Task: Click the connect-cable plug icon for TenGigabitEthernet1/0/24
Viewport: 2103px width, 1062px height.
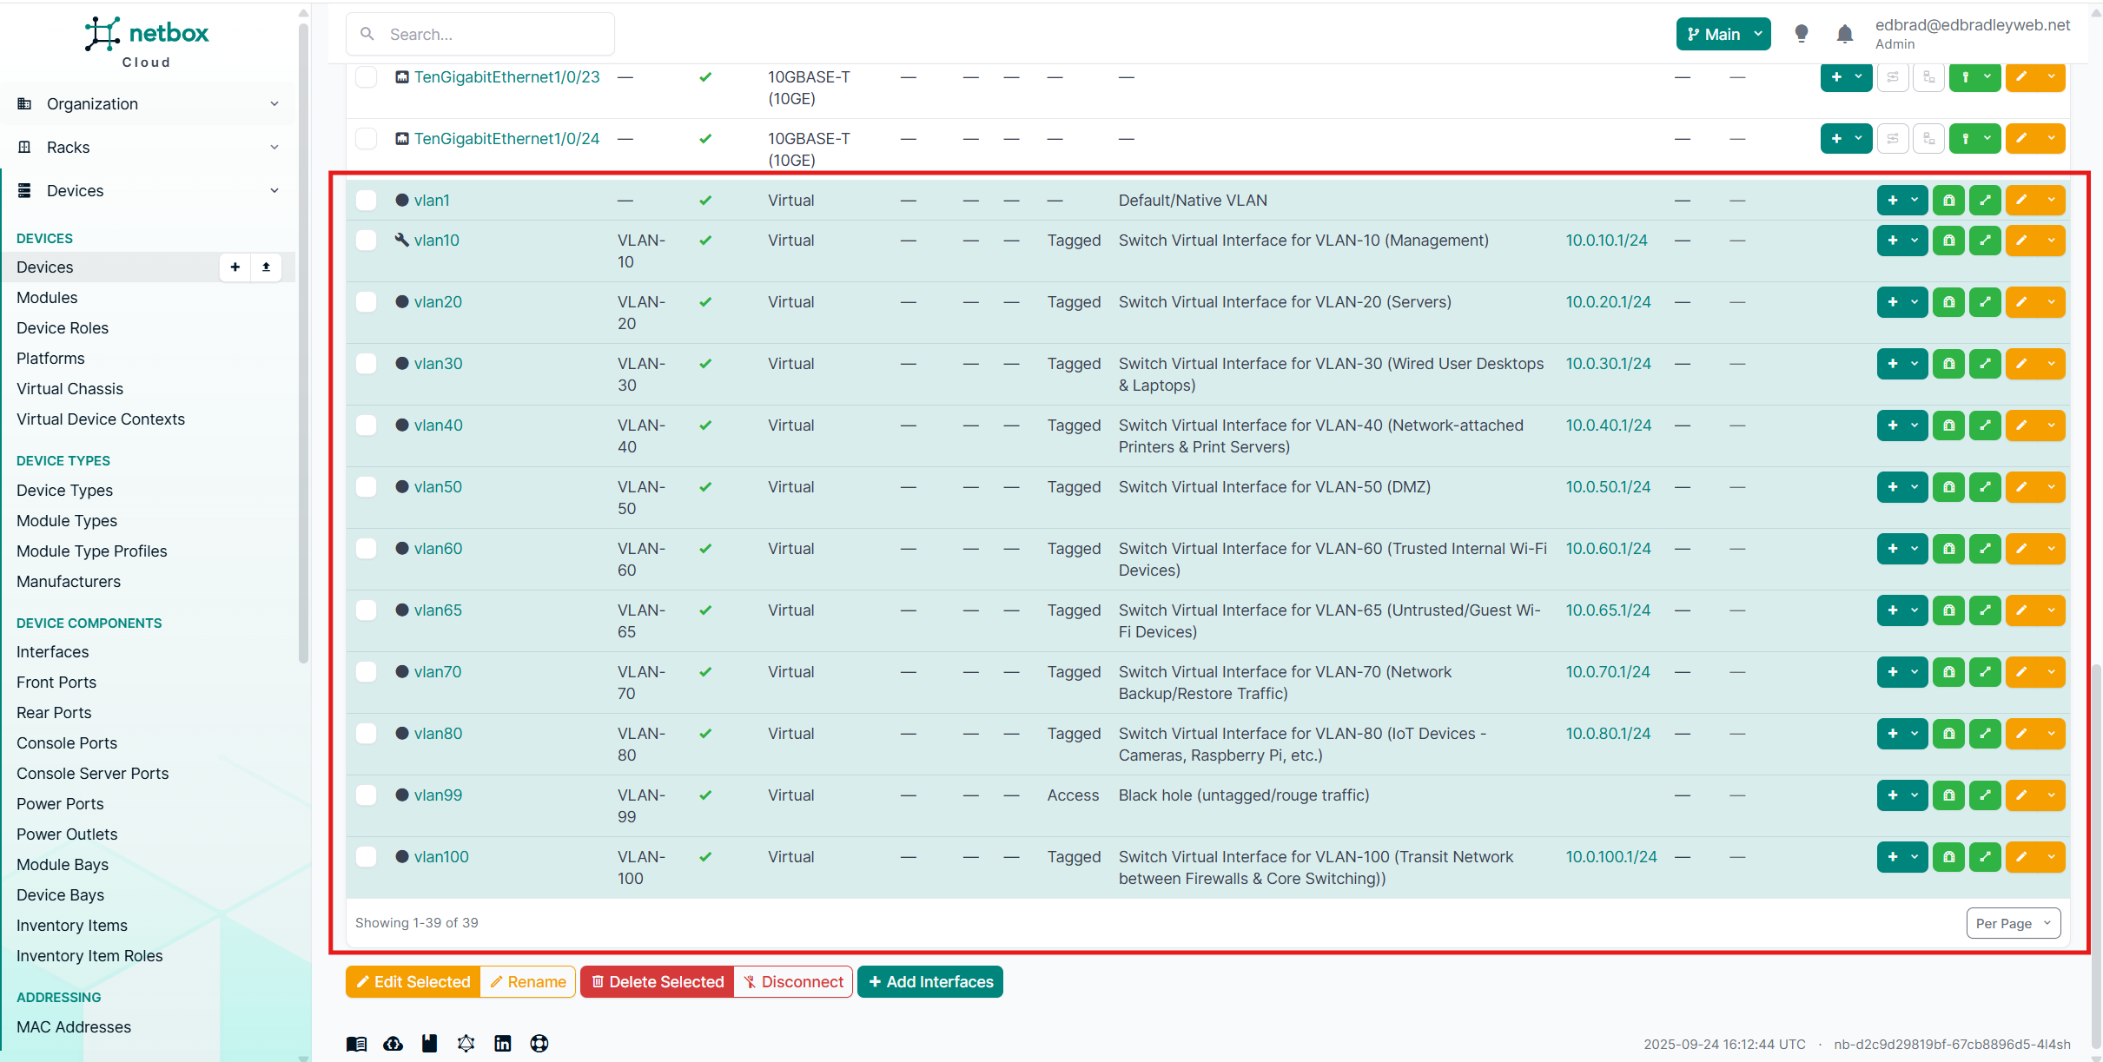Action: [x=1967, y=139]
